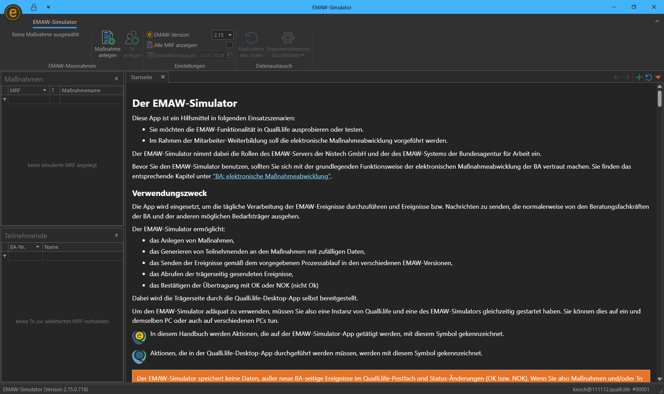Pin the Teilnehmende panel
This screenshot has height=394, width=664.
tap(116, 236)
